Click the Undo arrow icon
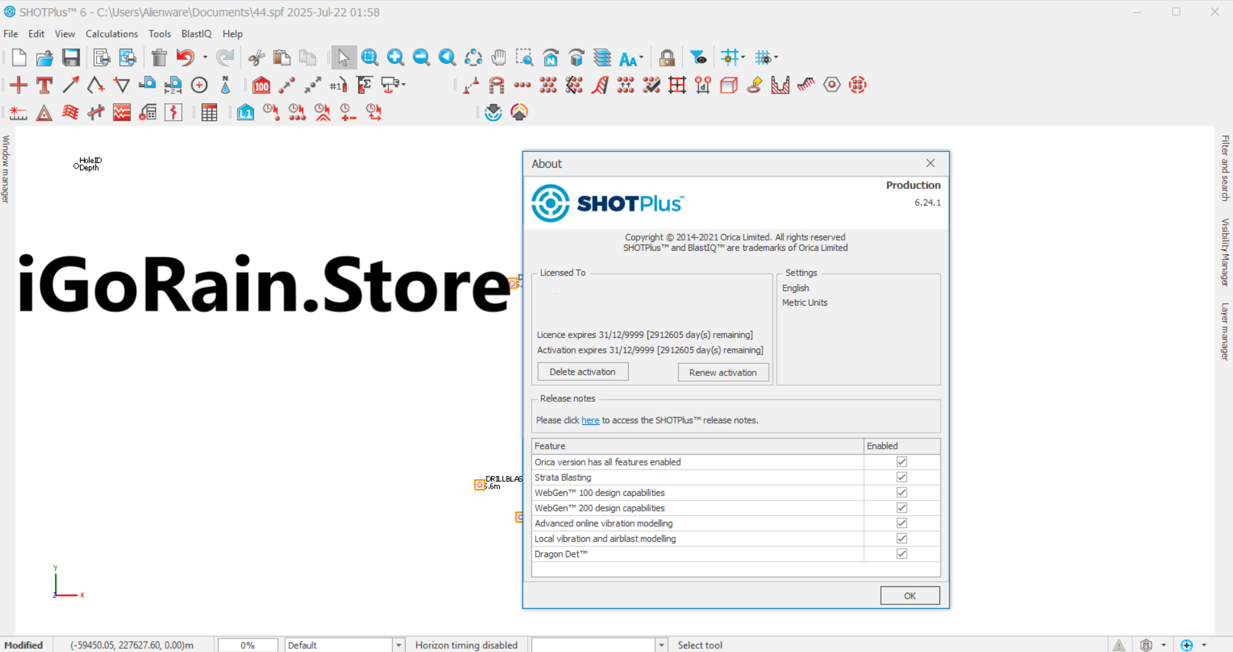1233x652 pixels. point(186,57)
